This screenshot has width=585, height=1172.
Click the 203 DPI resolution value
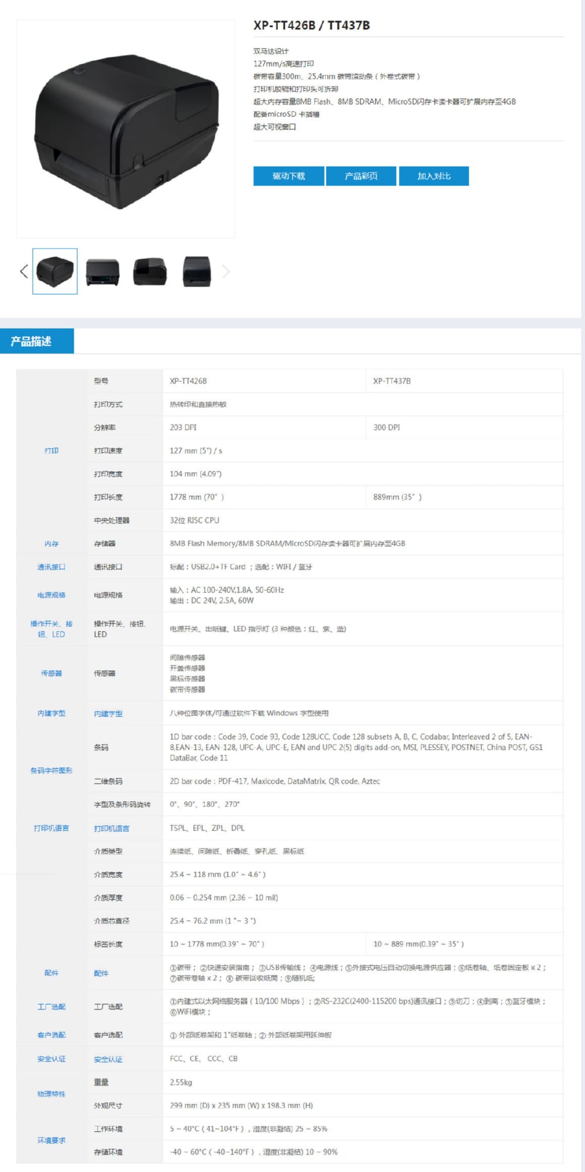[x=183, y=428]
